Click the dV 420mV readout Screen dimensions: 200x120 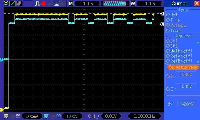[x=187, y=104]
